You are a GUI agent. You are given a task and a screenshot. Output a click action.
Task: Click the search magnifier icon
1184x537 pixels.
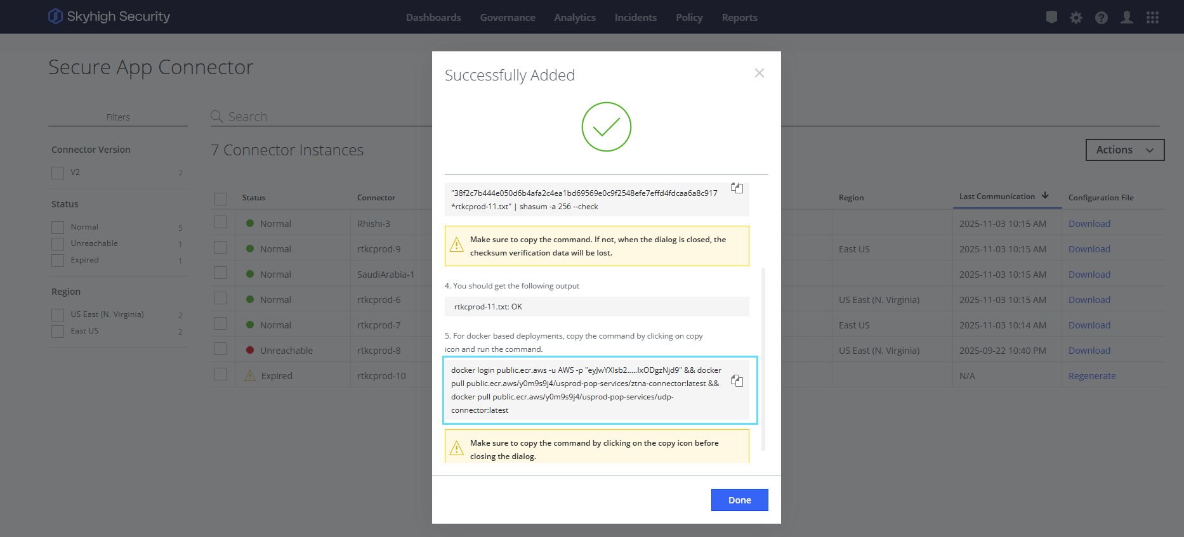point(216,117)
